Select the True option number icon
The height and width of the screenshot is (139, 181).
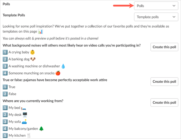(5, 87)
